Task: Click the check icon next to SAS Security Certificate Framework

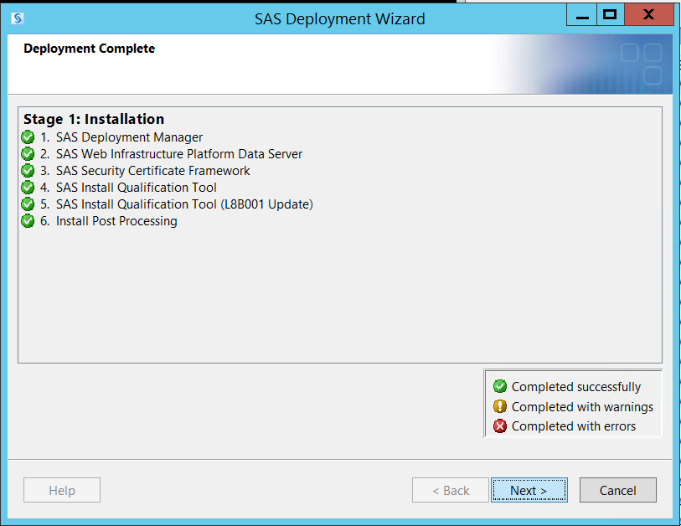Action: point(28,170)
